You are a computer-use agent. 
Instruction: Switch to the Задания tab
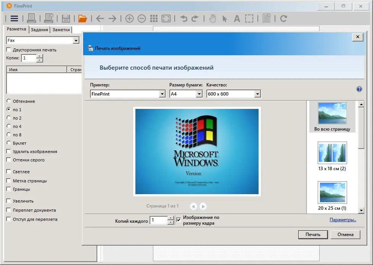39,30
